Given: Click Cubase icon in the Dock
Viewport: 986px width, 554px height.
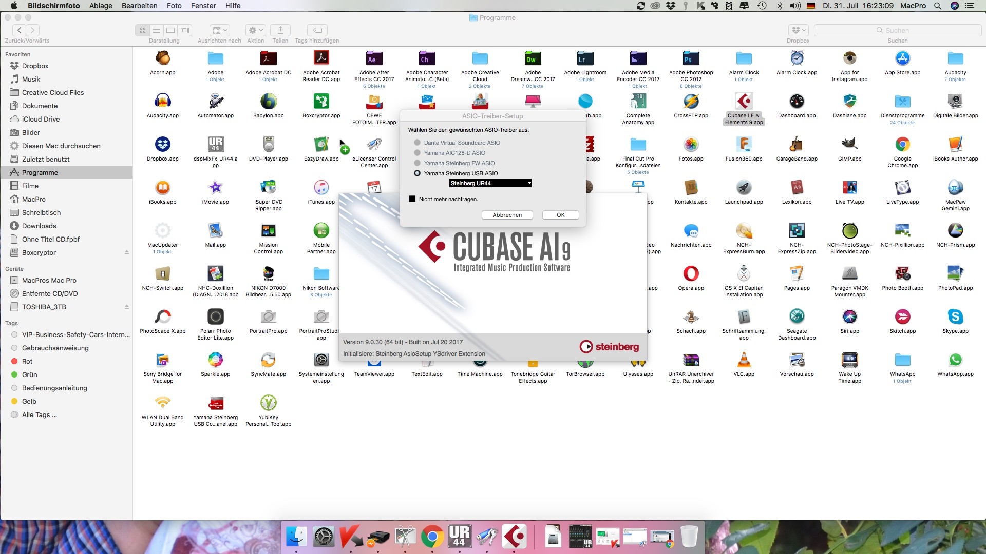Looking at the screenshot, I should click(514, 537).
